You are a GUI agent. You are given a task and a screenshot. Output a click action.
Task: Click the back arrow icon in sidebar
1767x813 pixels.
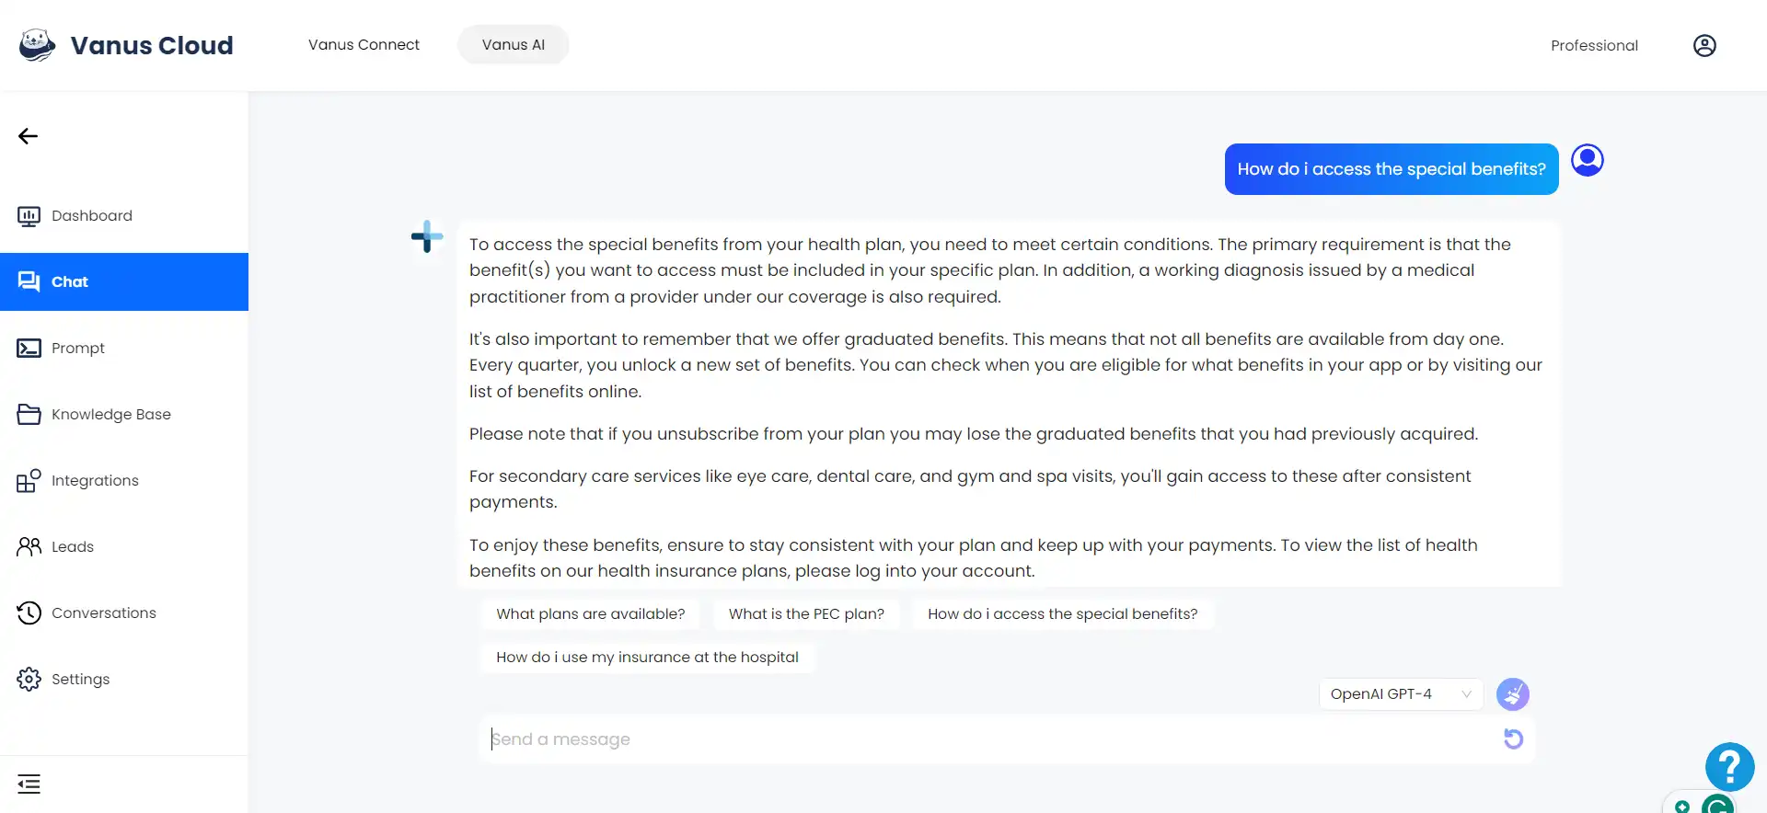click(28, 136)
